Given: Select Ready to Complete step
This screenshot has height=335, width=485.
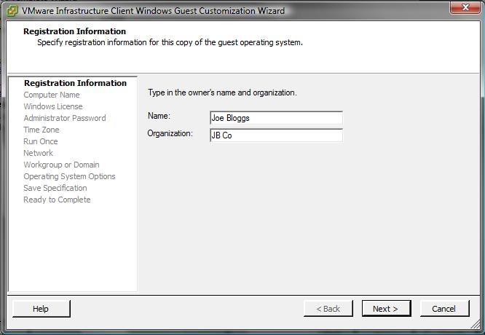Looking at the screenshot, I should [x=57, y=200].
